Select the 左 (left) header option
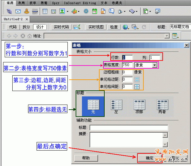Image resolution: width=191 pixels, height=166 pixels. coord(116,106)
